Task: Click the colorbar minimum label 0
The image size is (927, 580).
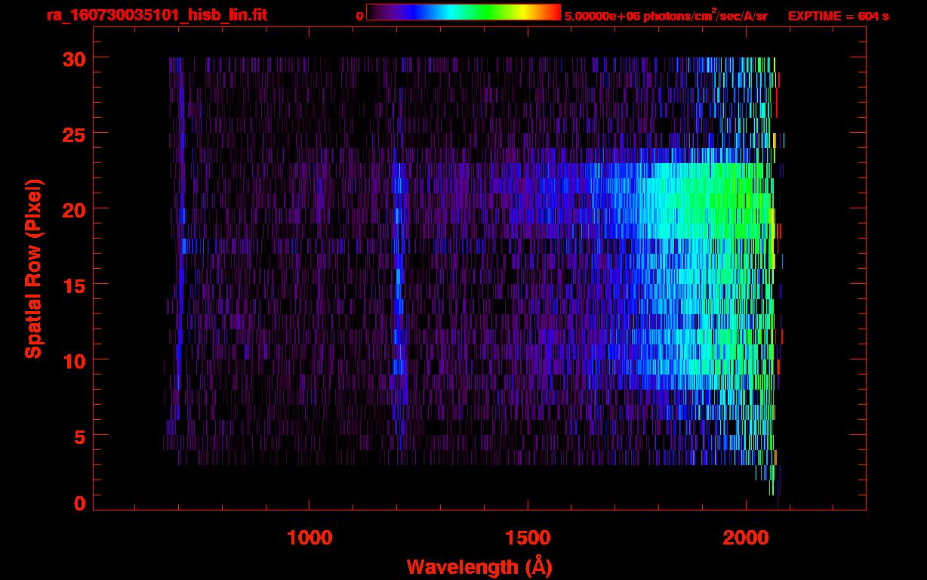Action: [359, 16]
